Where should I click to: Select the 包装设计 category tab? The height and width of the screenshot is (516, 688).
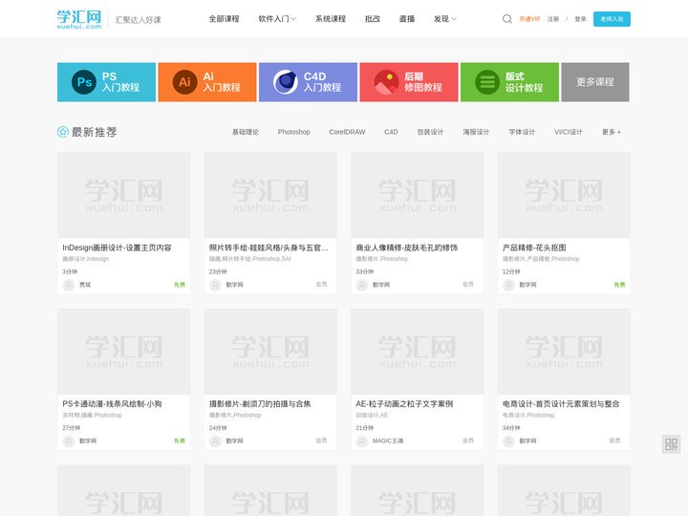(430, 132)
